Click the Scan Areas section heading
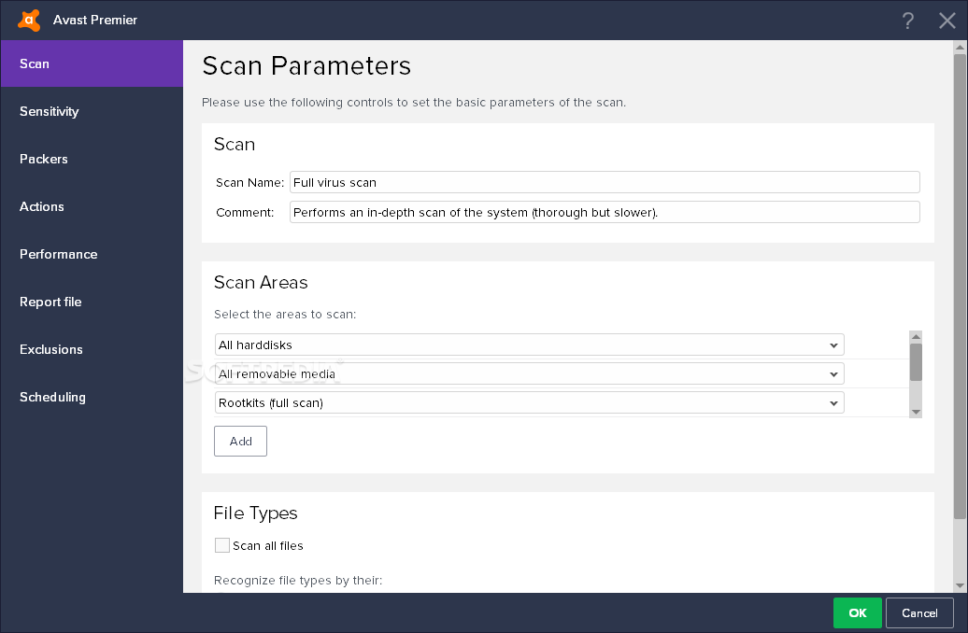Screen dimensions: 968x633 [x=261, y=282]
